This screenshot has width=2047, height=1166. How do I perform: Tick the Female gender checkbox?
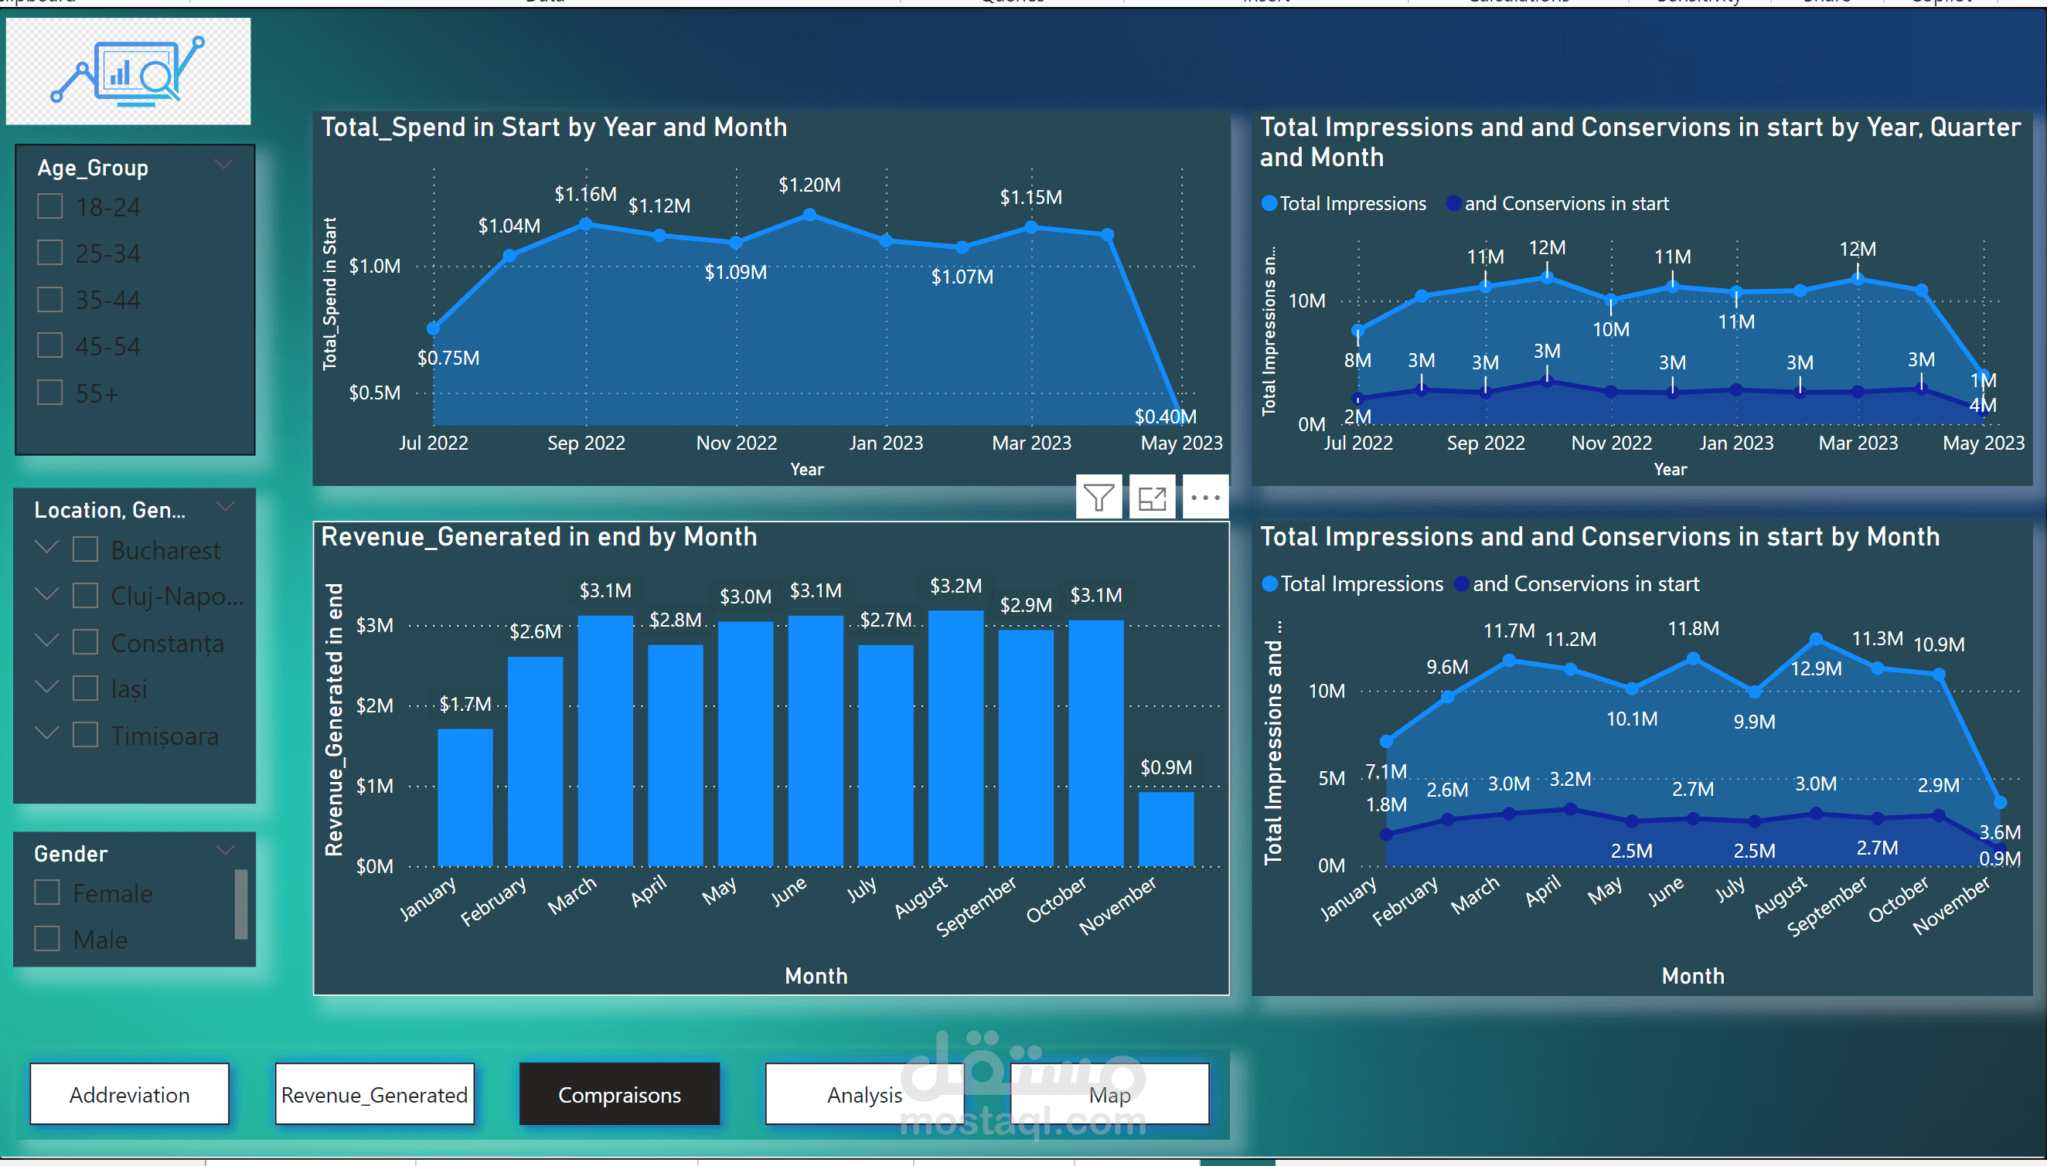(47, 892)
